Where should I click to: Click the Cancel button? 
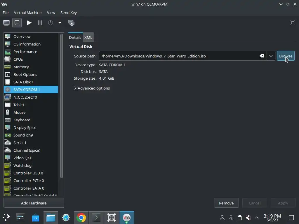[x=255, y=203]
